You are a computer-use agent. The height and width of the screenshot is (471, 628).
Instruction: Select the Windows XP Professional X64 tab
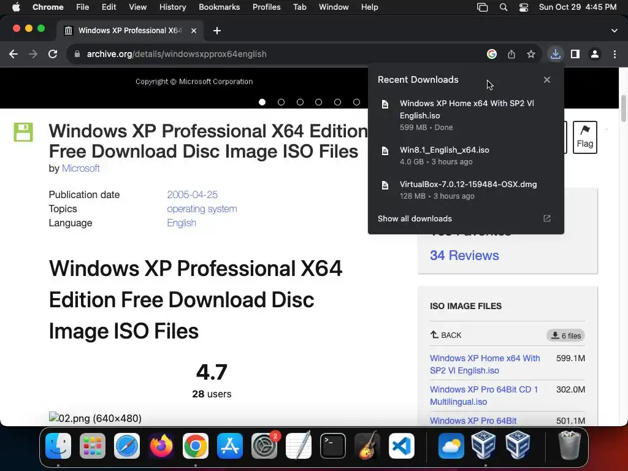point(130,31)
